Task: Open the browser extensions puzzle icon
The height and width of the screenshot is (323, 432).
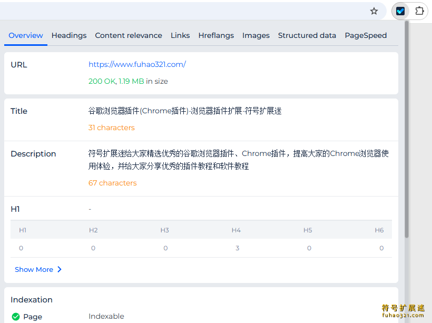Action: click(419, 11)
